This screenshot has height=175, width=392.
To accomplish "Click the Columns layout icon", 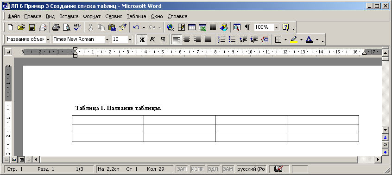I will coord(213,27).
